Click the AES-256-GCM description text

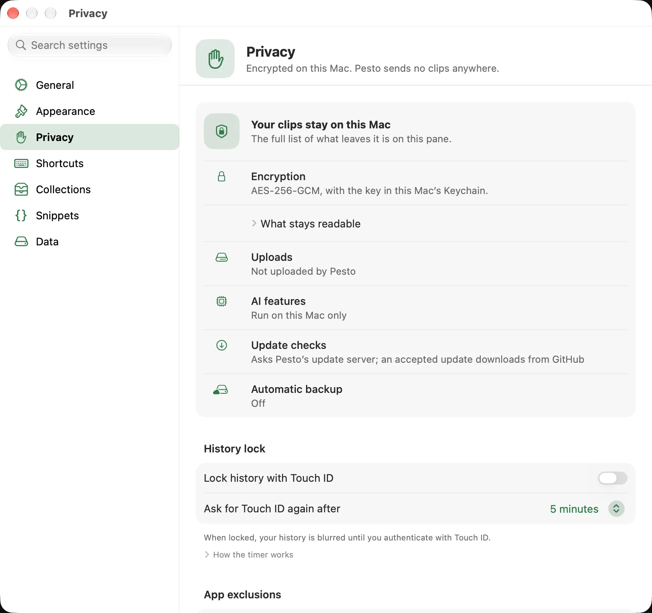point(369,190)
